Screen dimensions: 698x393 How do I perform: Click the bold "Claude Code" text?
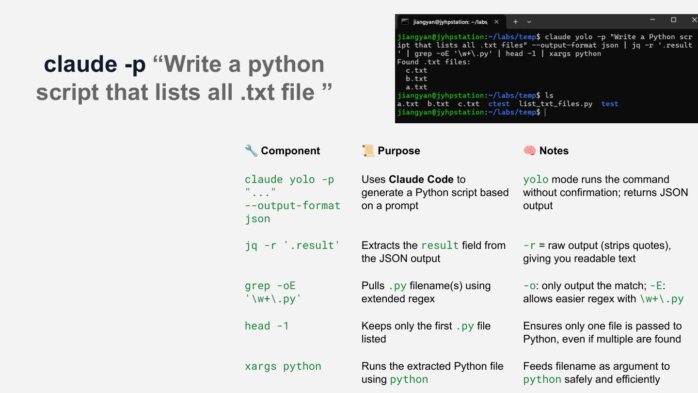[x=421, y=180]
